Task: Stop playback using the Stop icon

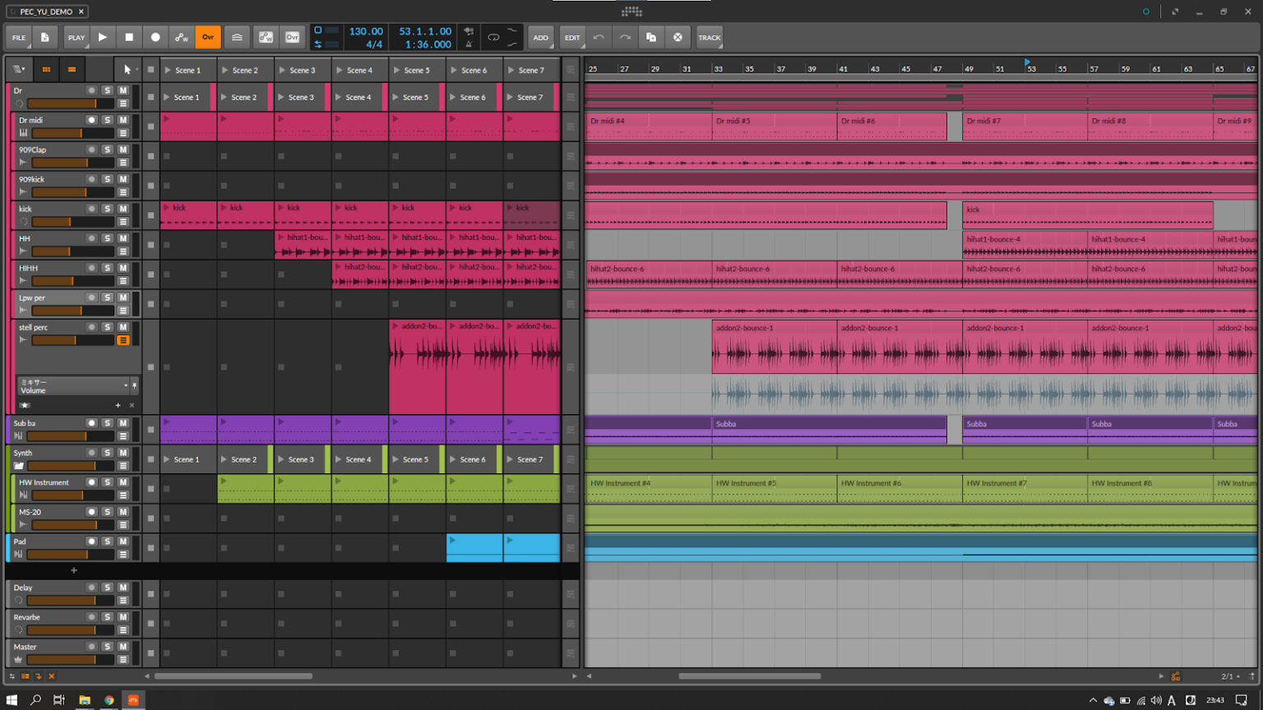Action: pyautogui.click(x=129, y=37)
